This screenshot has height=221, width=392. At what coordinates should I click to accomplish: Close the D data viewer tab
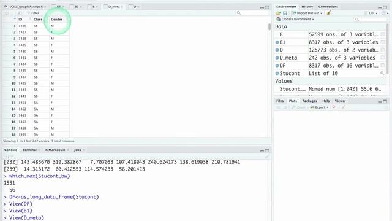point(138,7)
